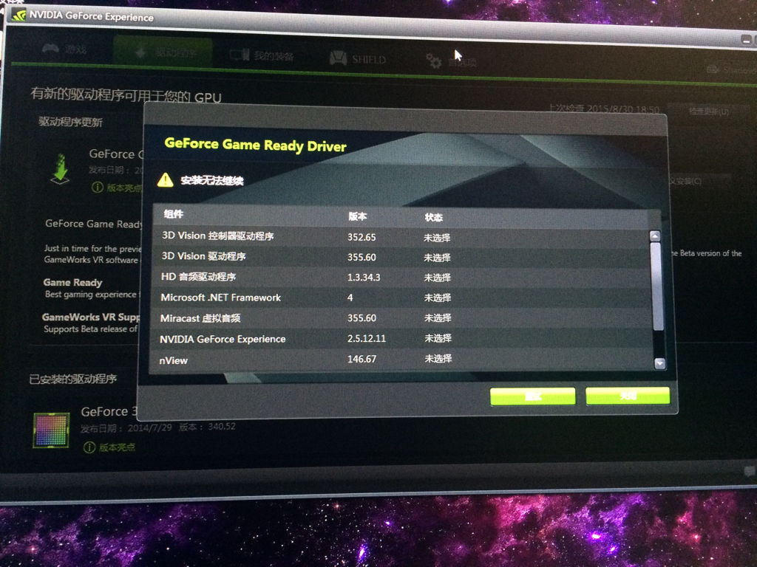Click version 1.3.34.3 cell
The height and width of the screenshot is (567, 757).
pyautogui.click(x=364, y=278)
